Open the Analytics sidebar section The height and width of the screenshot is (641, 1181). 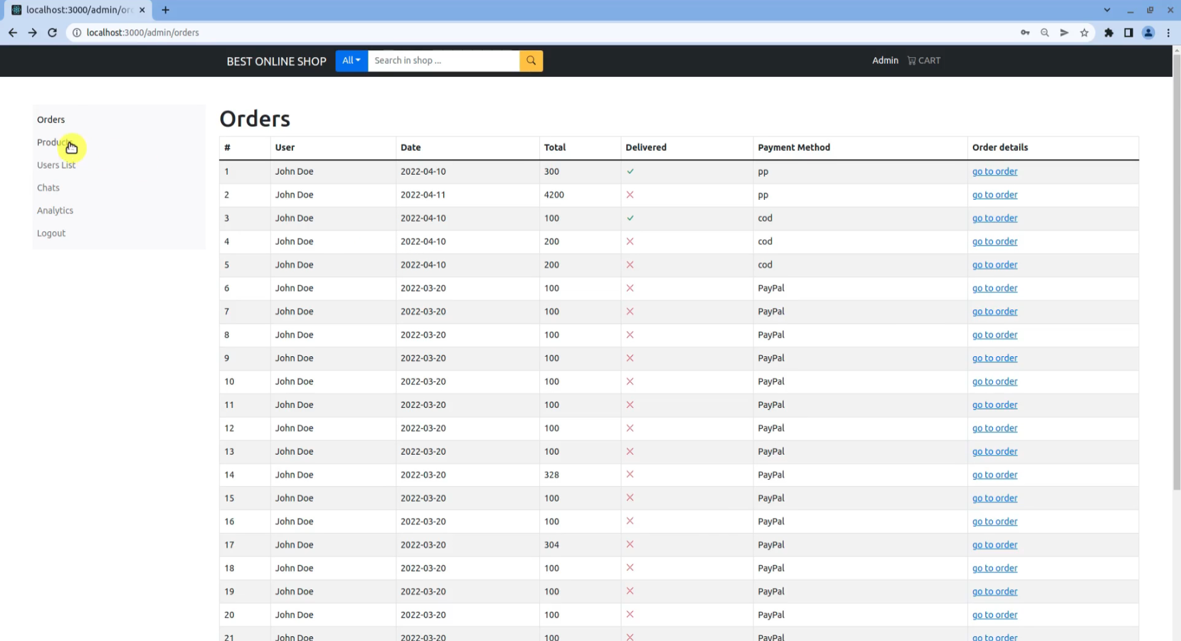click(55, 210)
